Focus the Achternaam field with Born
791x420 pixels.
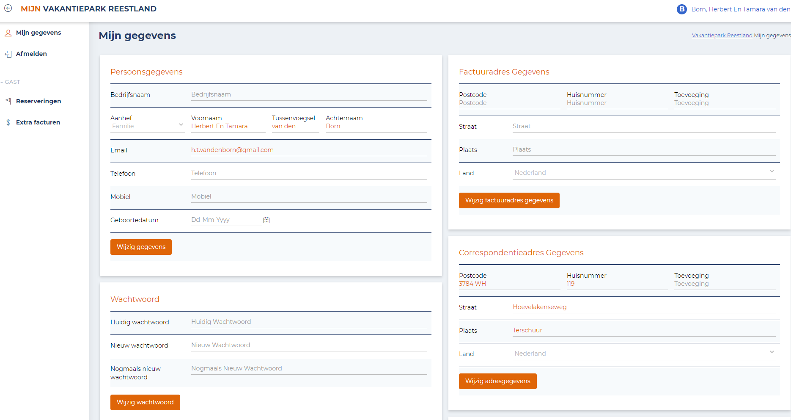[x=376, y=127]
